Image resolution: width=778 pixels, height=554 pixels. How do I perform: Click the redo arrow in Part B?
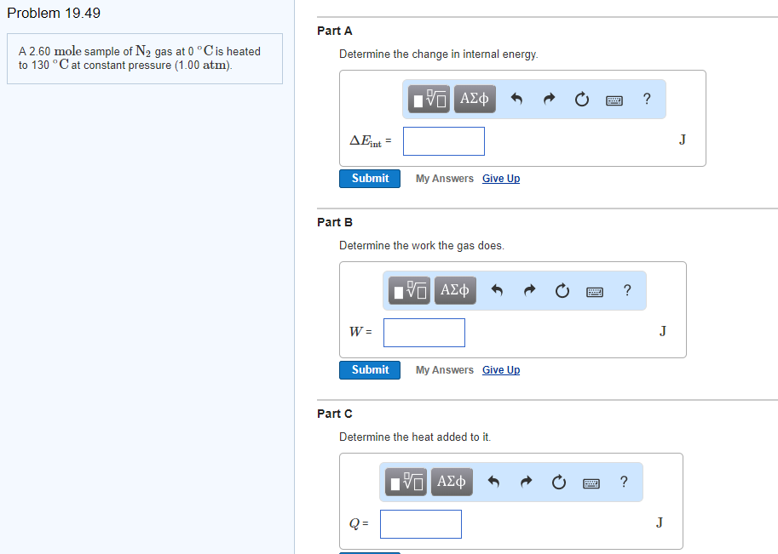pyautogui.click(x=529, y=290)
